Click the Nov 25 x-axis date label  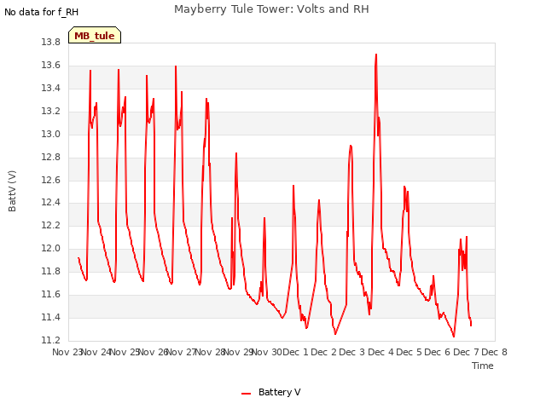(125, 352)
